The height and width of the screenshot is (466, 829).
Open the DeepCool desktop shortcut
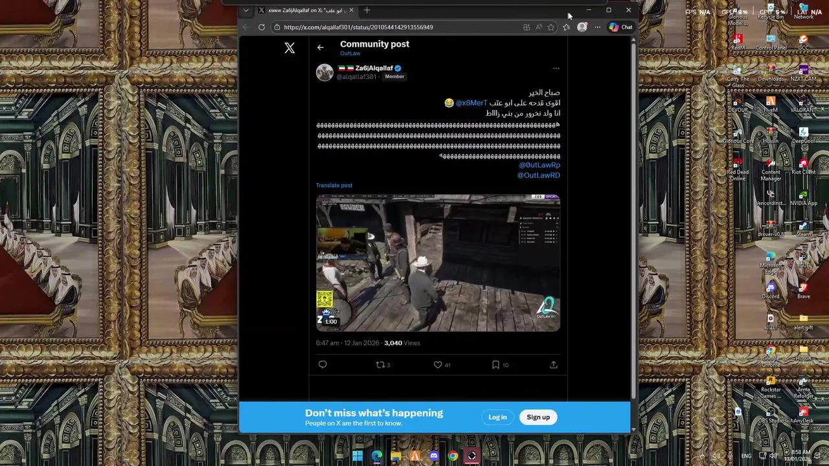coord(804,135)
